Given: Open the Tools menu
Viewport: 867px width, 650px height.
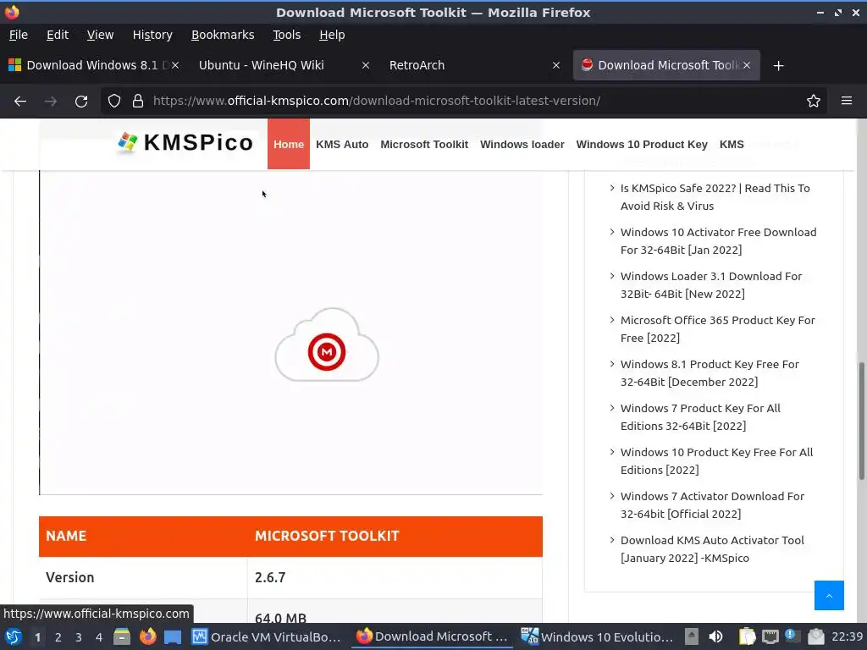Looking at the screenshot, I should (286, 35).
